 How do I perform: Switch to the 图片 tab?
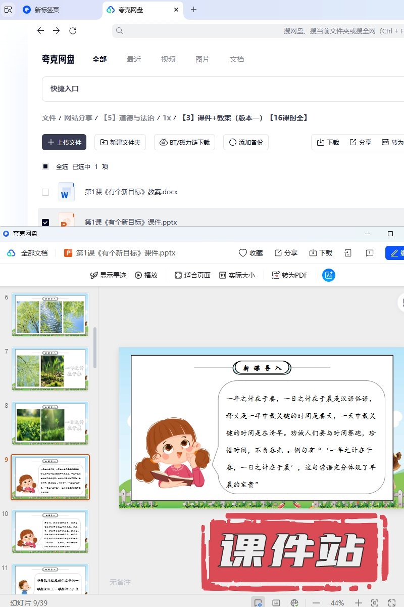[x=202, y=59]
